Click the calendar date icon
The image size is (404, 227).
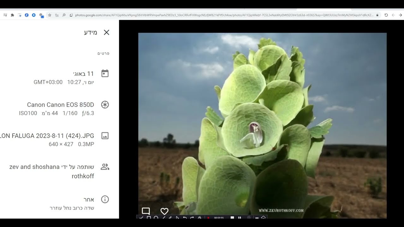pos(105,73)
